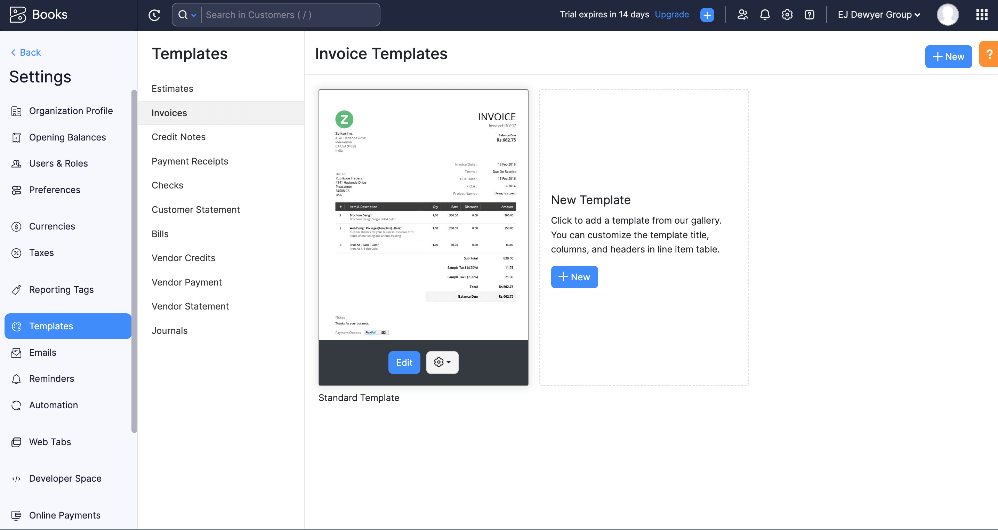Viewport: 998px width, 530px height.
Task: Open the referral users icon
Action: (742, 15)
